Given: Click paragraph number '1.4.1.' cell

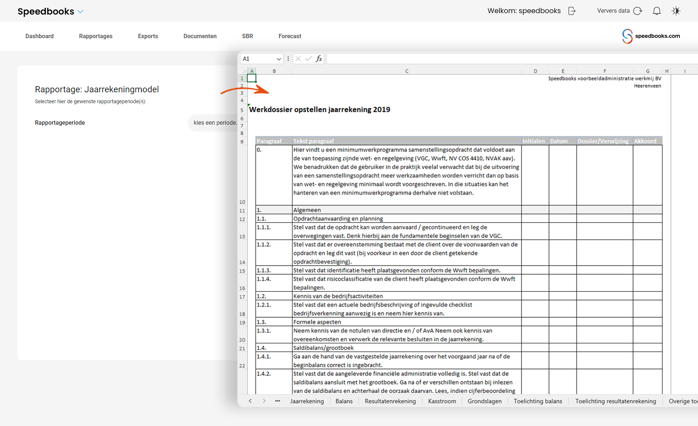Looking at the screenshot, I should (274, 361).
